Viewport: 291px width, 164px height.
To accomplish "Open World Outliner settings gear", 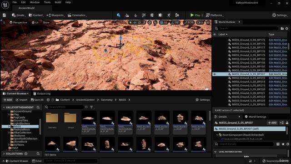I will (287, 28).
